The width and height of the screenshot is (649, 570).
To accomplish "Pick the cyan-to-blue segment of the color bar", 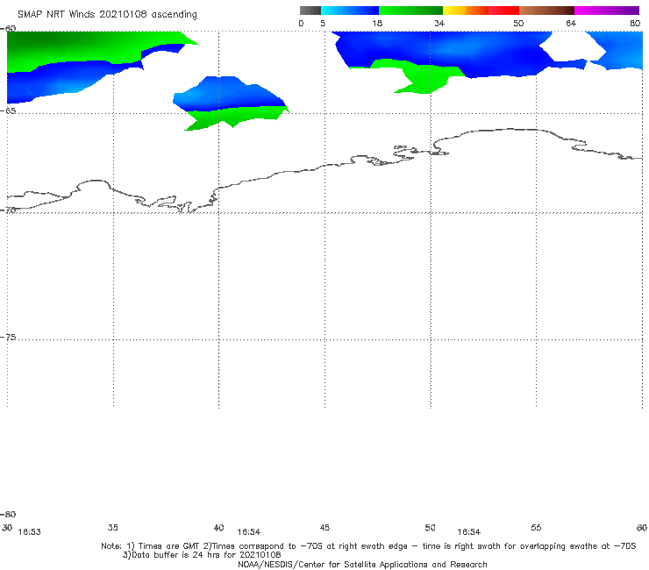I will click(x=350, y=11).
